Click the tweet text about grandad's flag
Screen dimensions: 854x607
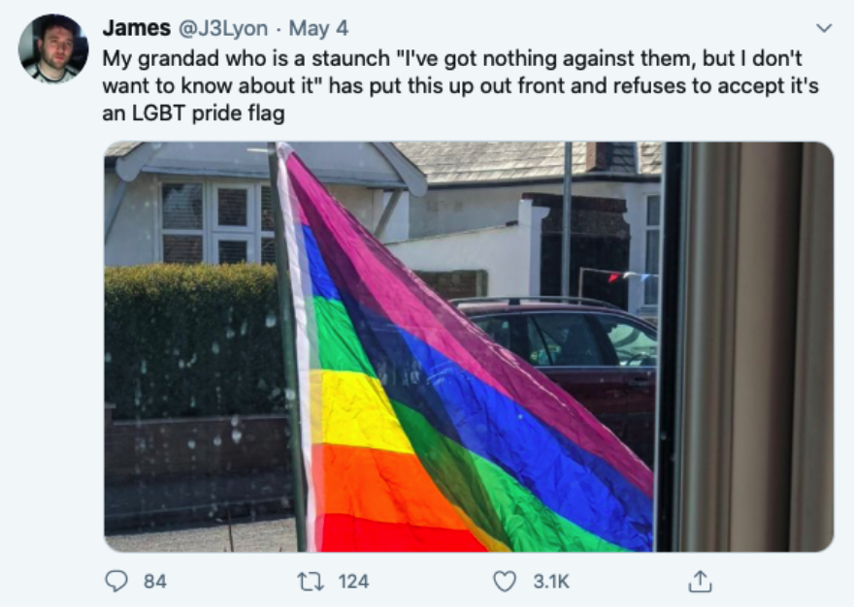[x=460, y=86]
